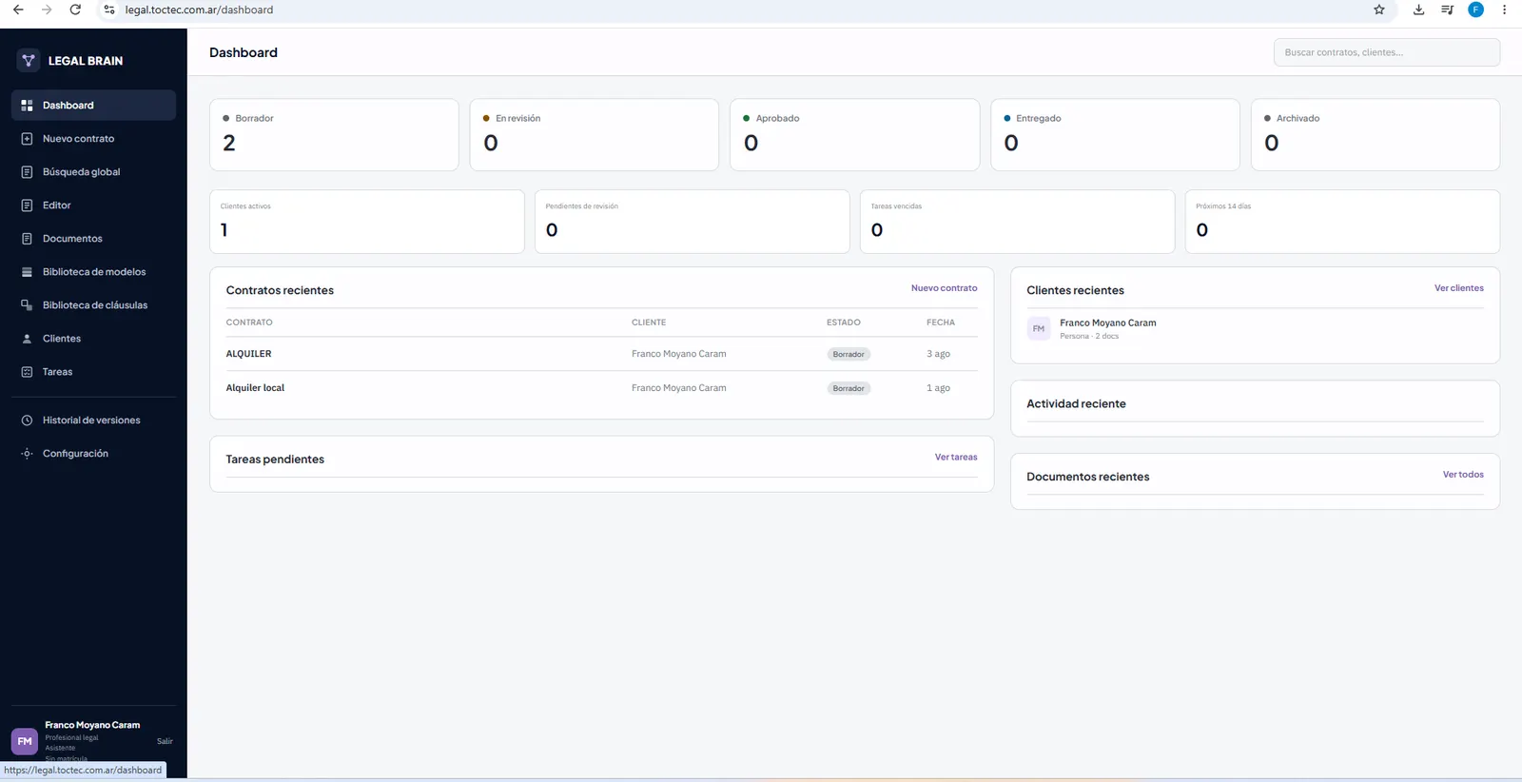The image size is (1522, 782).
Task: Select the Aprobado status card
Action: pyautogui.click(x=854, y=135)
